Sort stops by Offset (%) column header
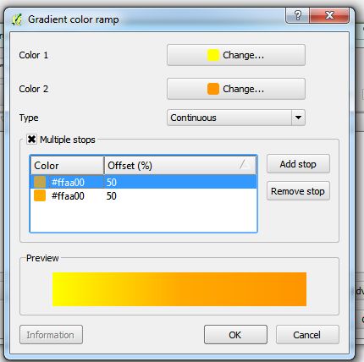 (x=180, y=166)
